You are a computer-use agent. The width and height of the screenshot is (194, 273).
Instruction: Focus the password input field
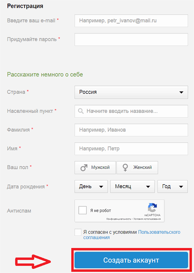[x=131, y=40]
